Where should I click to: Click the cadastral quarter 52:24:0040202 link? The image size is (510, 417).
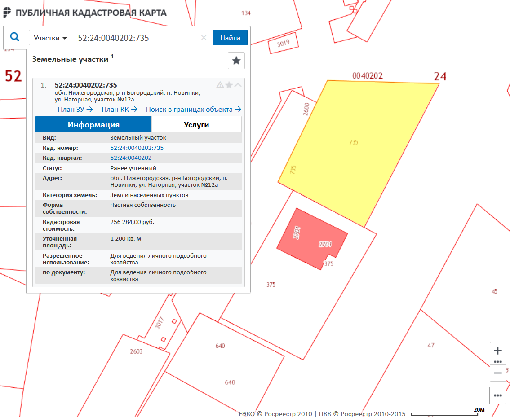pyautogui.click(x=131, y=158)
